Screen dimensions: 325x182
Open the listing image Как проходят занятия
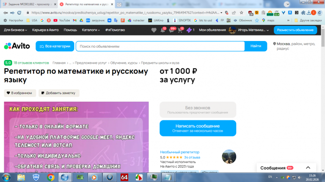[76, 137]
